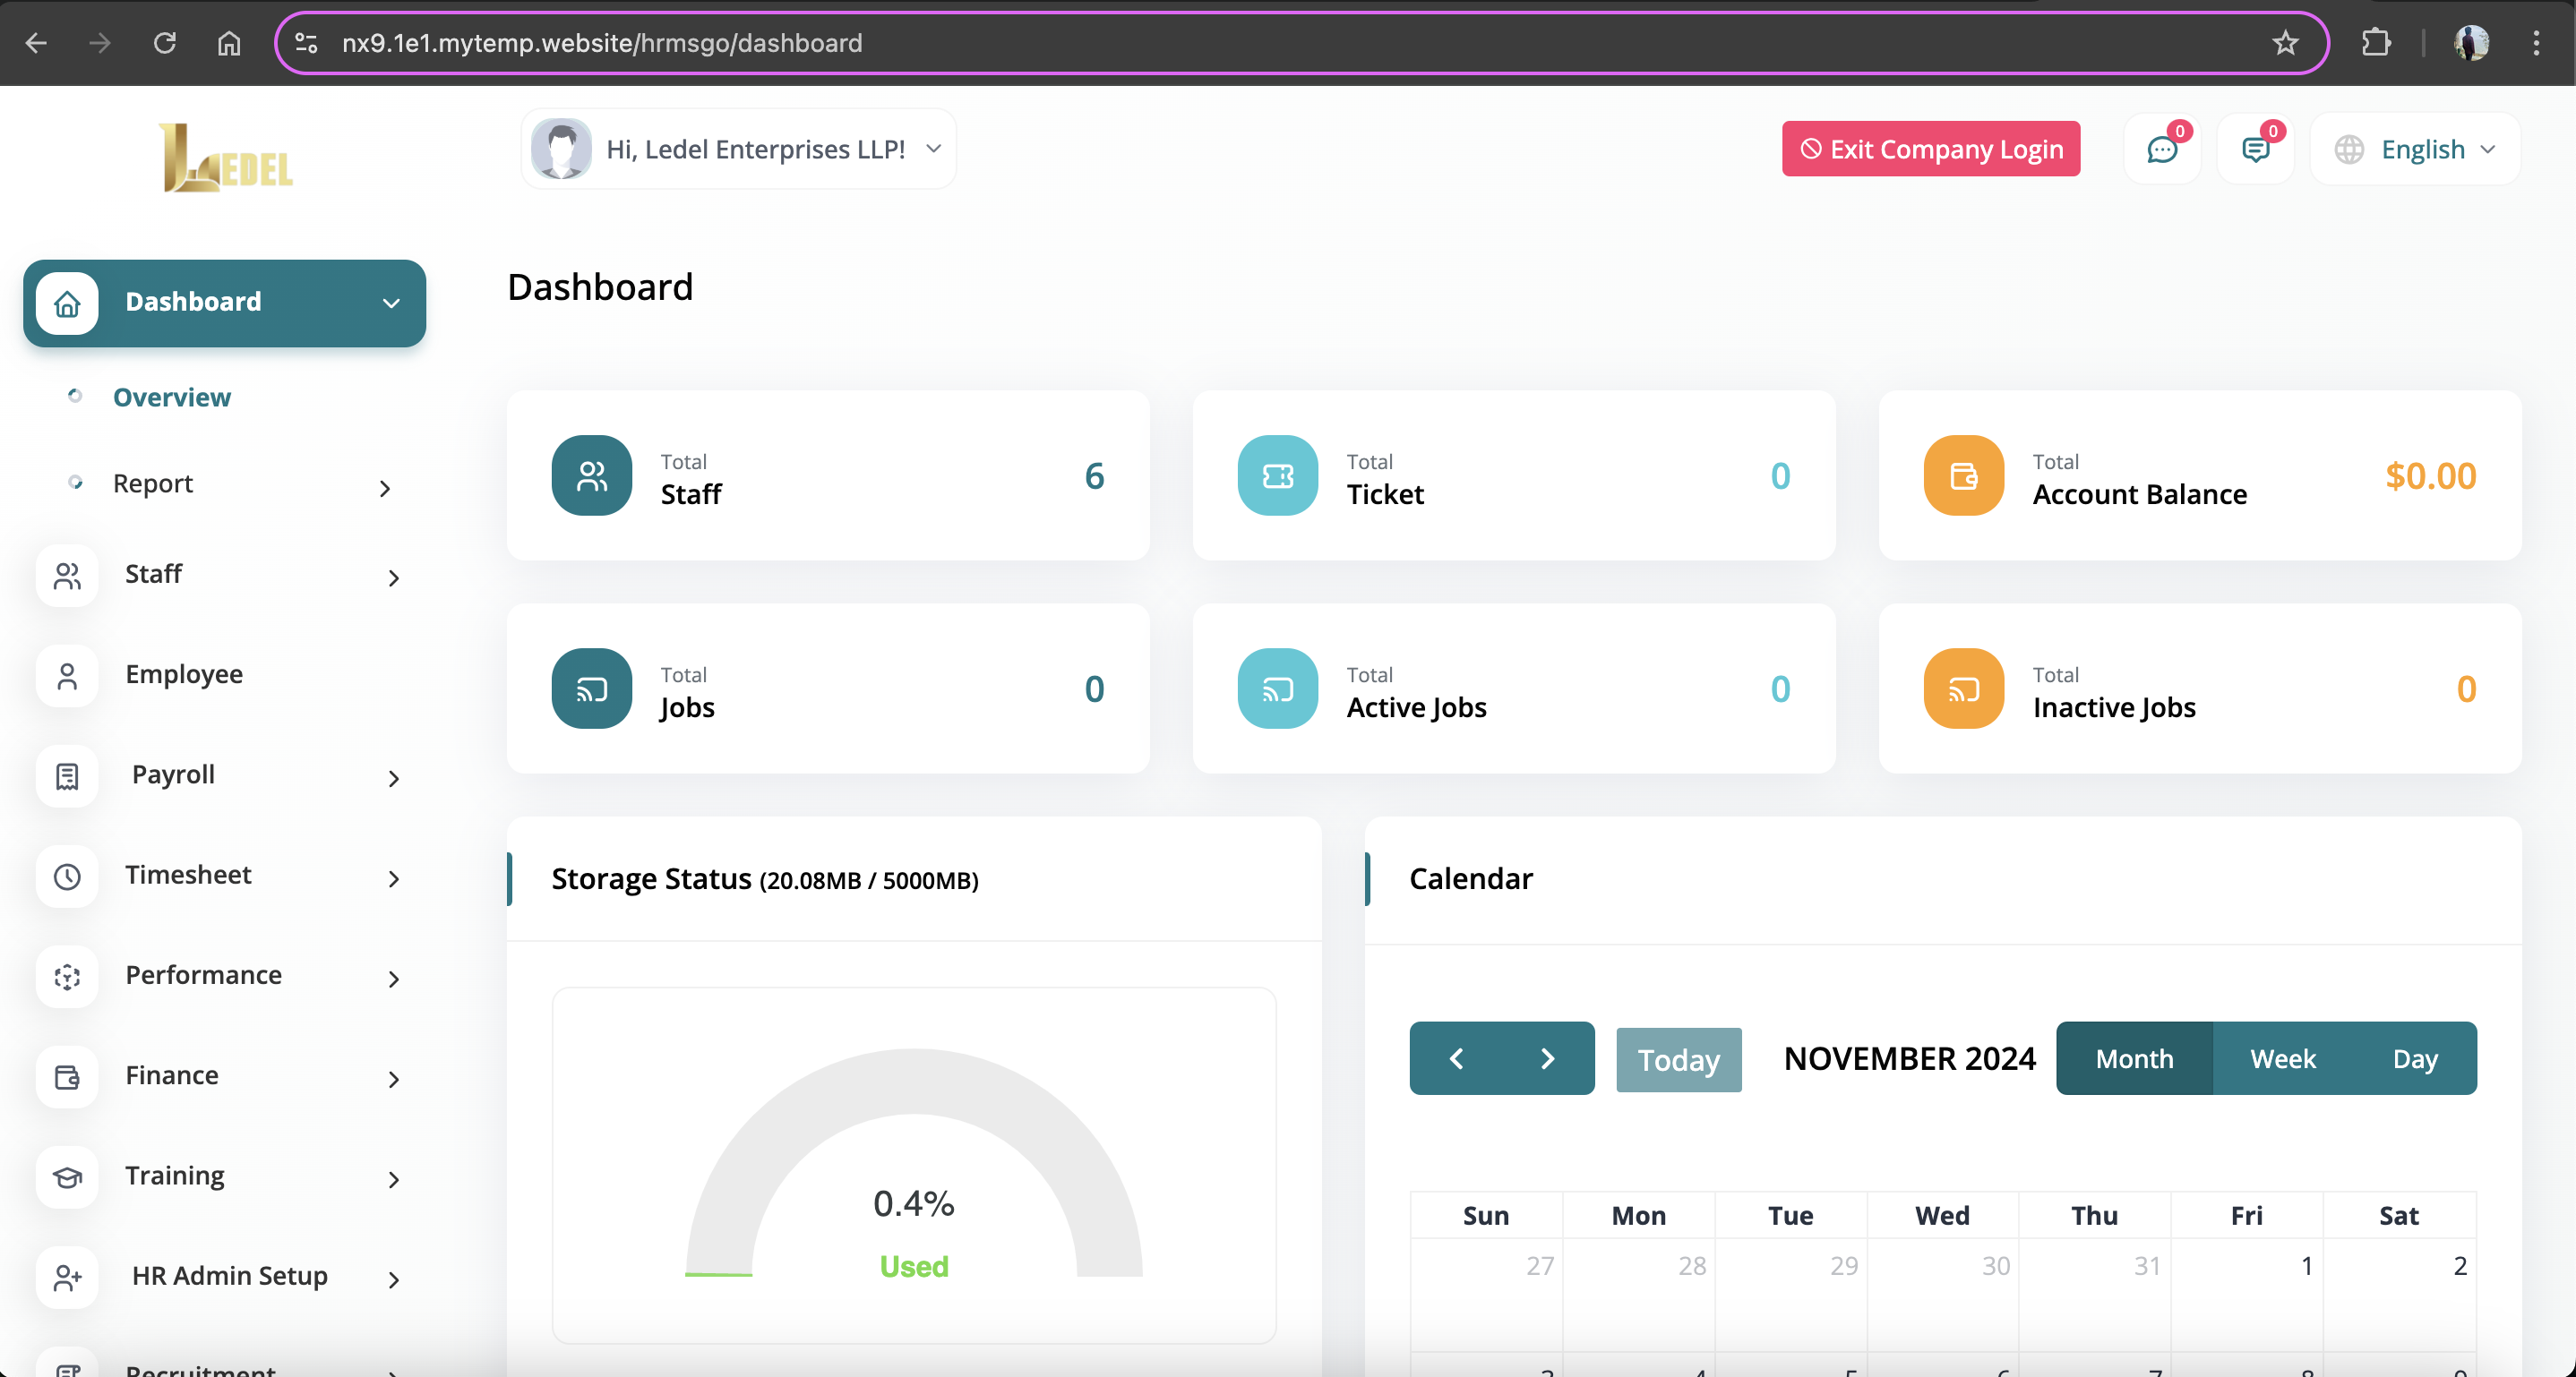
Task: Open the messages notification icon
Action: (2256, 150)
